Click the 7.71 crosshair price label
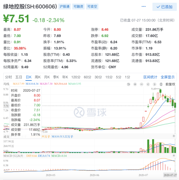 (x=6, y=106)
